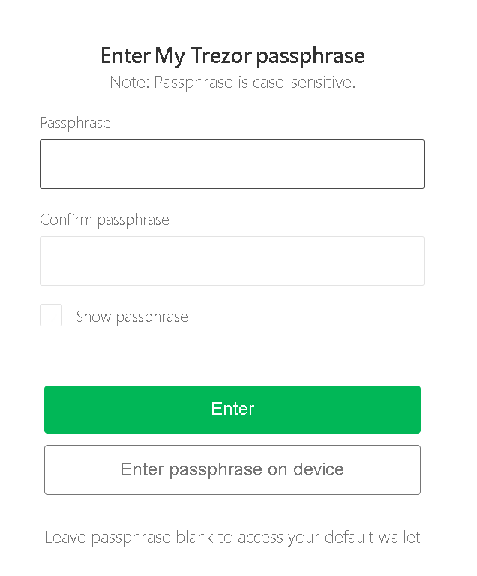The height and width of the screenshot is (576, 477).
Task: Click the white outlined device entry button
Action: pos(232,469)
